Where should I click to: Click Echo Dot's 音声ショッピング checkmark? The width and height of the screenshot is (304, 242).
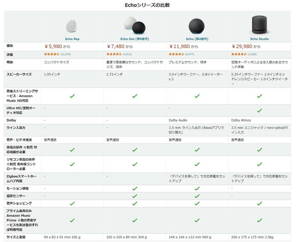135,203
